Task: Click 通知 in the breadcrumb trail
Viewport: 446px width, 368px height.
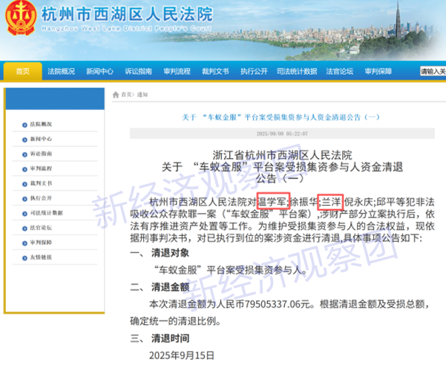Action: (x=142, y=95)
